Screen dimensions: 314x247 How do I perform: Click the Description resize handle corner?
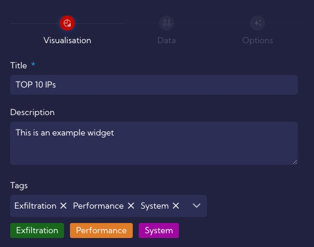tap(295, 162)
